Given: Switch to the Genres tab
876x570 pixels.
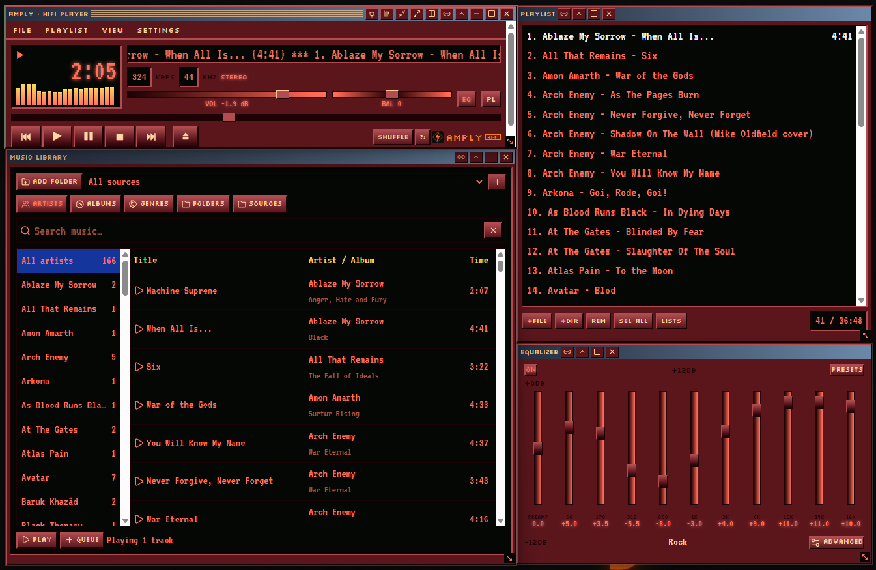Looking at the screenshot, I should click(x=149, y=203).
